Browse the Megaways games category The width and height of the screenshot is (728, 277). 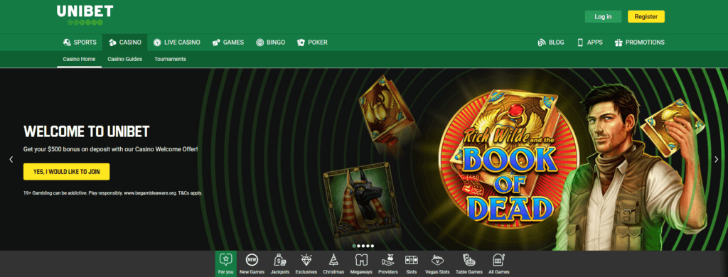(361, 264)
